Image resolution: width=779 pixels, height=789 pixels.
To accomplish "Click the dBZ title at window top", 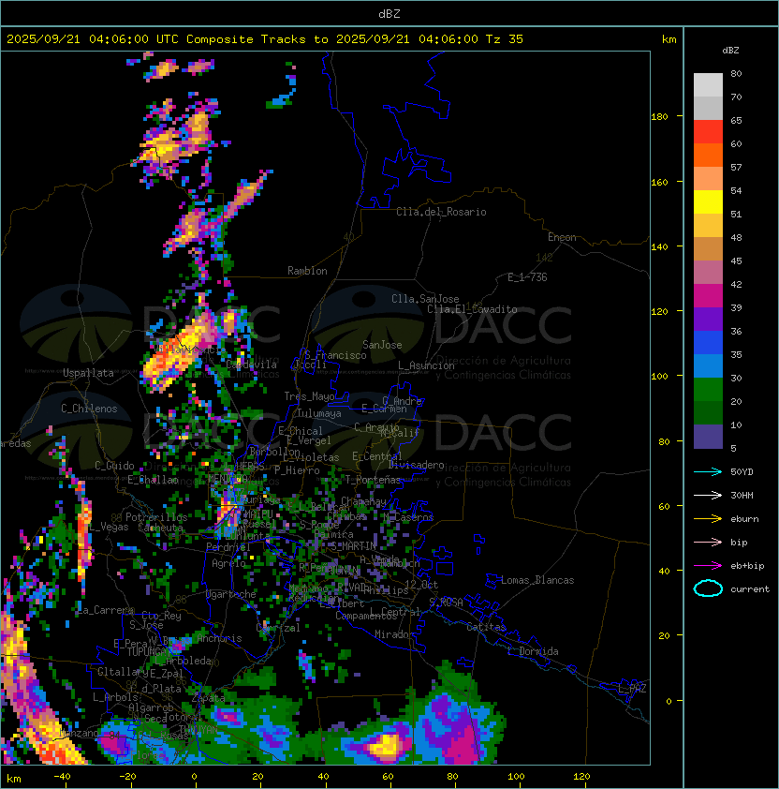I will point(389,14).
